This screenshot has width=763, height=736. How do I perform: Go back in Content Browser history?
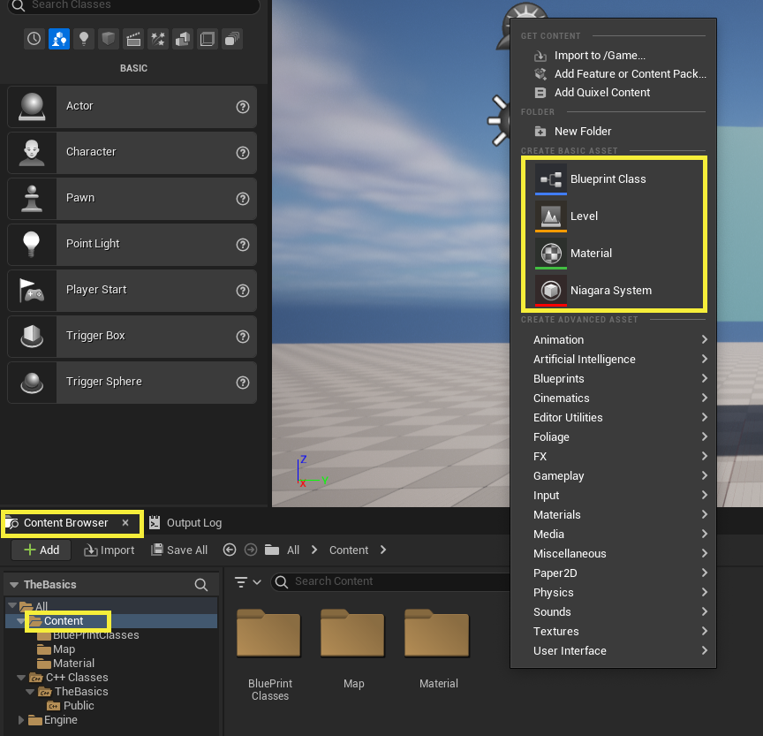[230, 550]
